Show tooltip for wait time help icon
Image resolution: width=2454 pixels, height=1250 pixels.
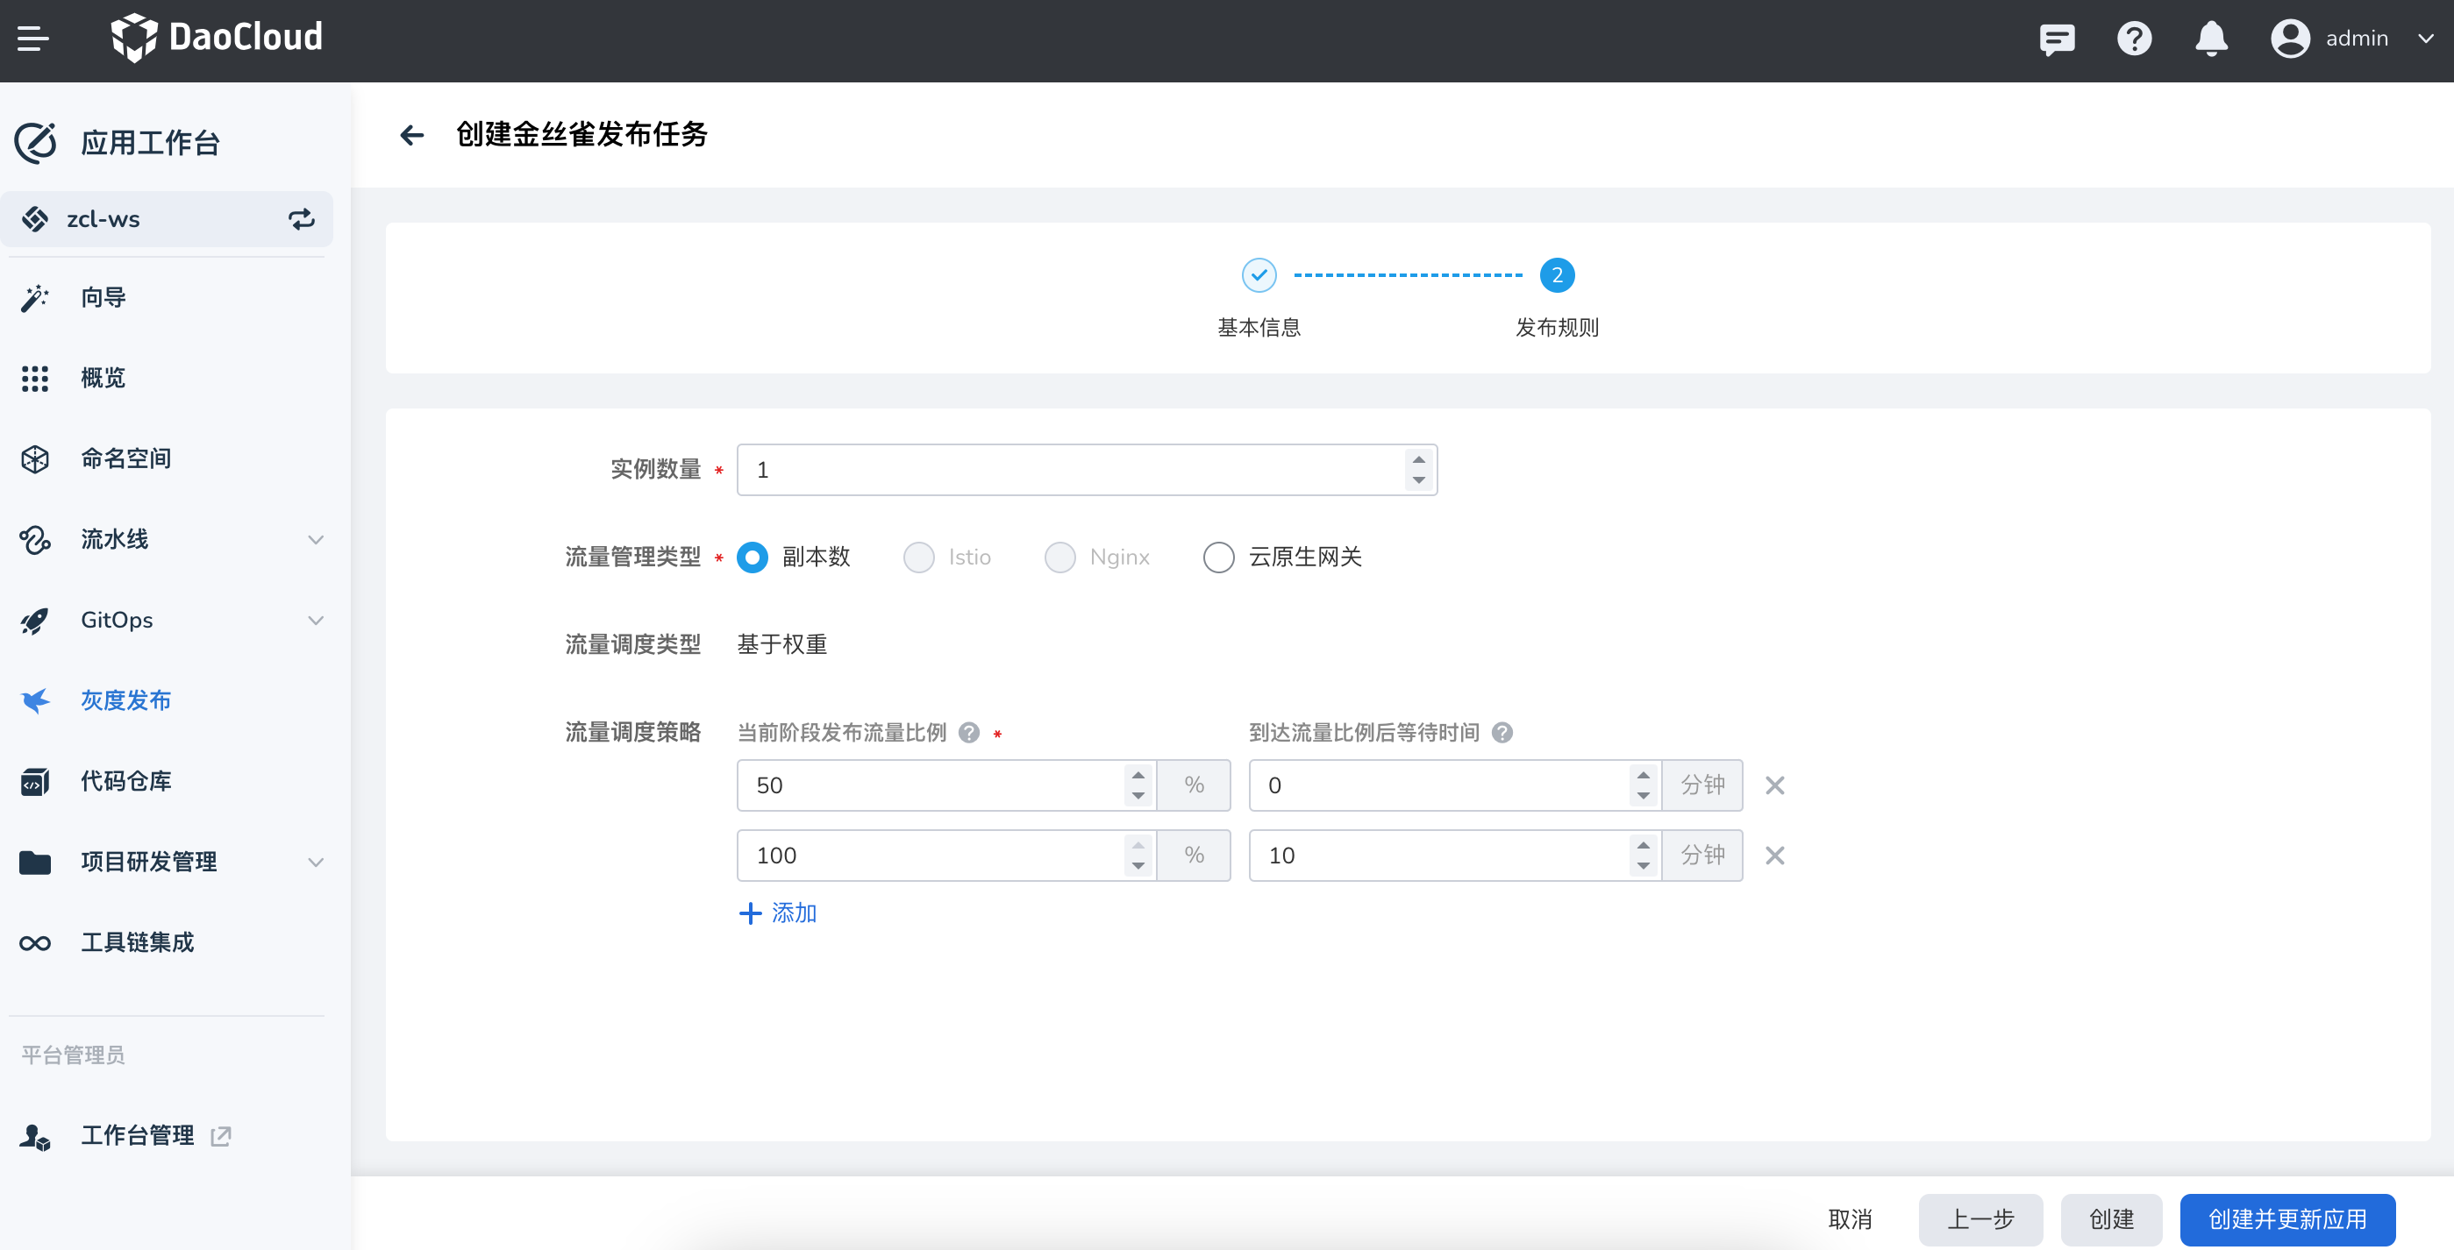coord(1502,732)
